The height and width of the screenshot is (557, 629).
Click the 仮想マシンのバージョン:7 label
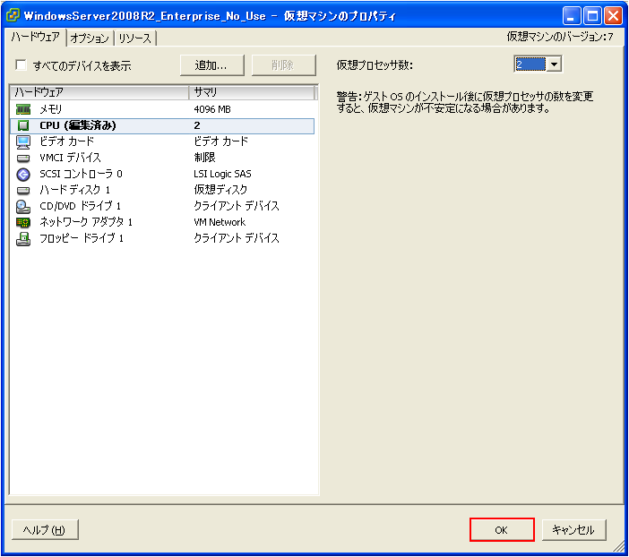(x=560, y=37)
